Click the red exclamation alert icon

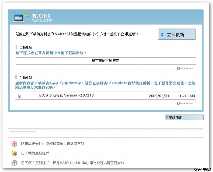(x=14, y=144)
